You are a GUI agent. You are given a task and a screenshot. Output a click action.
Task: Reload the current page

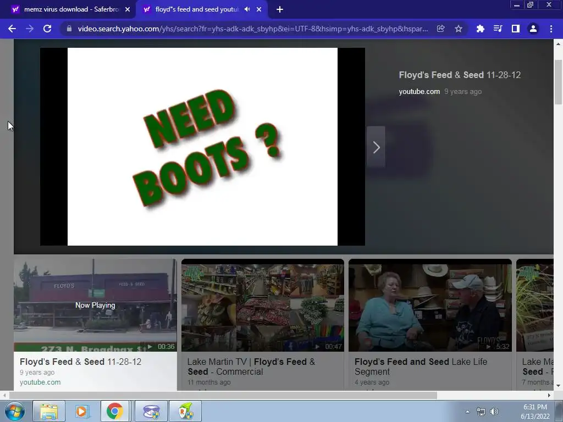click(x=47, y=29)
